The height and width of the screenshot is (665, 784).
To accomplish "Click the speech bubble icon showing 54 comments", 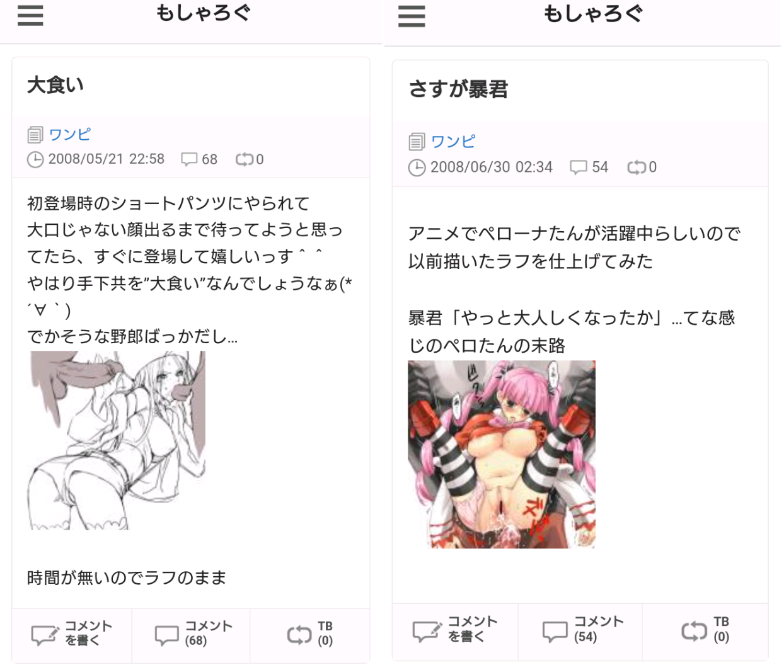I will 578,167.
